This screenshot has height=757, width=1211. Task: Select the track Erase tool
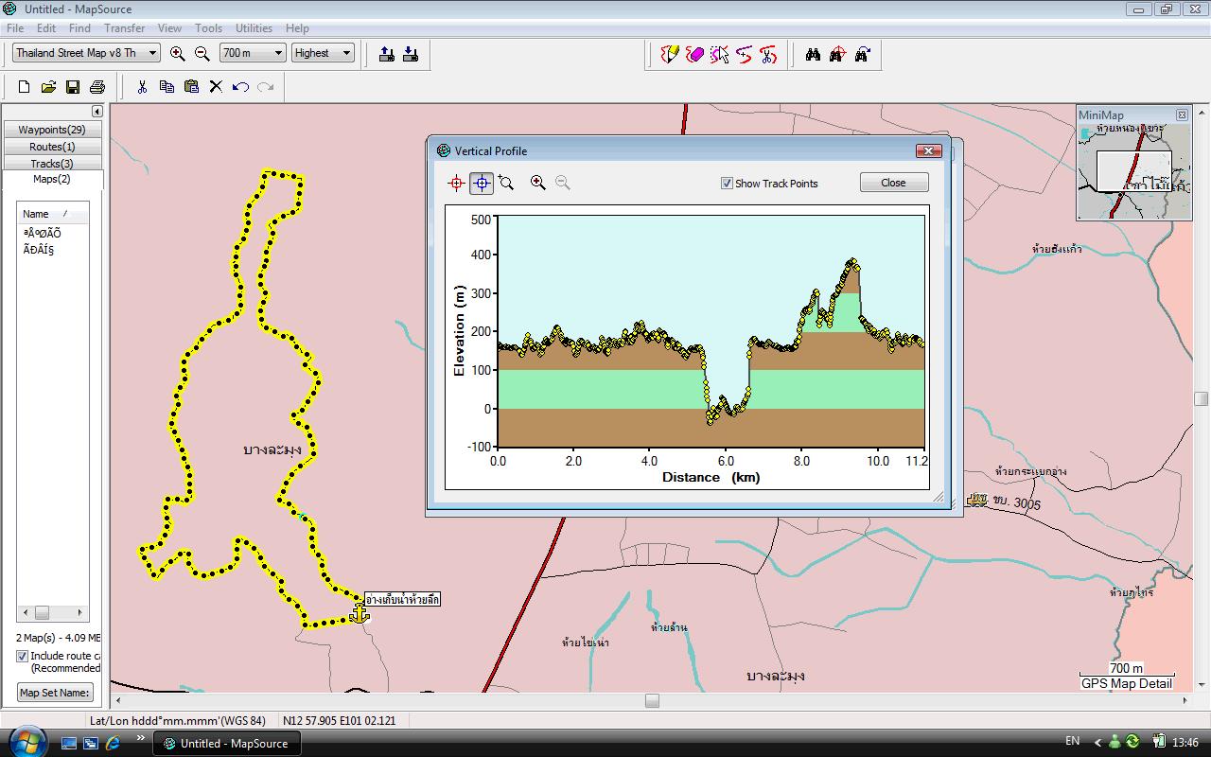[694, 54]
